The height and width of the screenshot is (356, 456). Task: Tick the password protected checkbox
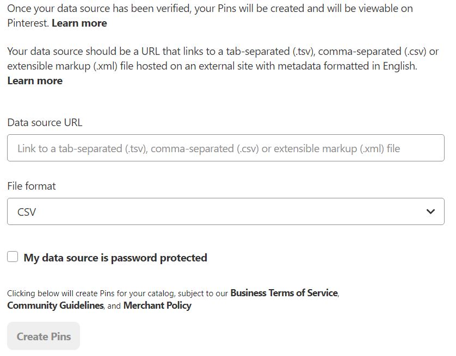tap(13, 257)
